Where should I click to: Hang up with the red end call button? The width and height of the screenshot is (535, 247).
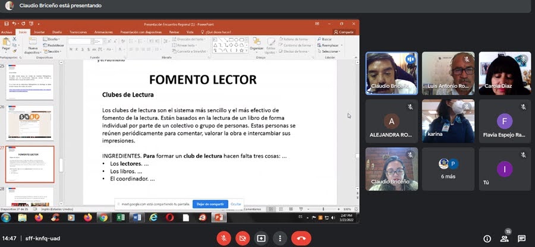coord(301,238)
